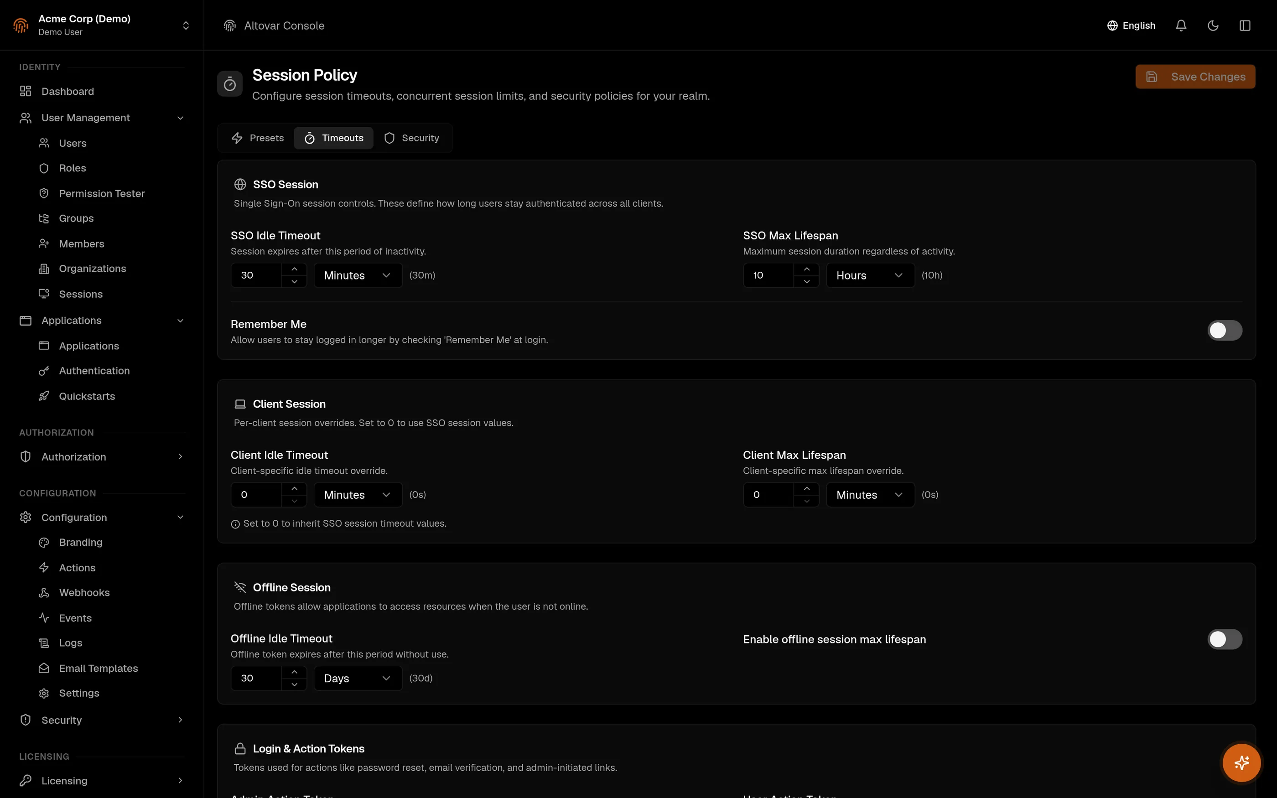1277x798 pixels.
Task: Open the SSO Idle Timeout Minutes dropdown
Action: 358,275
